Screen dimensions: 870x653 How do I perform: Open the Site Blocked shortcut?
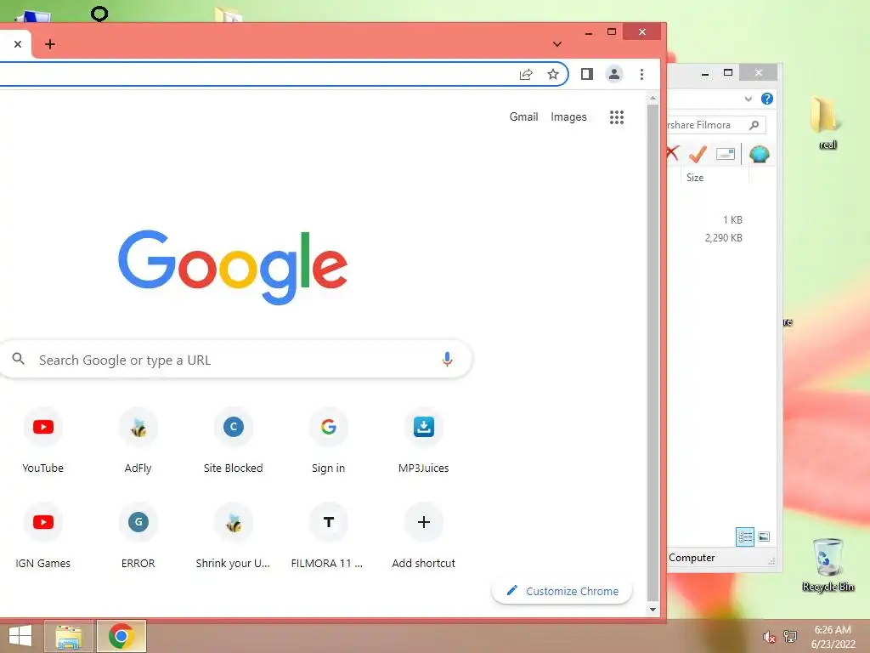(x=233, y=440)
